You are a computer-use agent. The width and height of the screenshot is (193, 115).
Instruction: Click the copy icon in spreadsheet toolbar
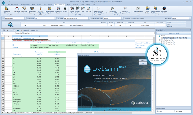point(14,30)
